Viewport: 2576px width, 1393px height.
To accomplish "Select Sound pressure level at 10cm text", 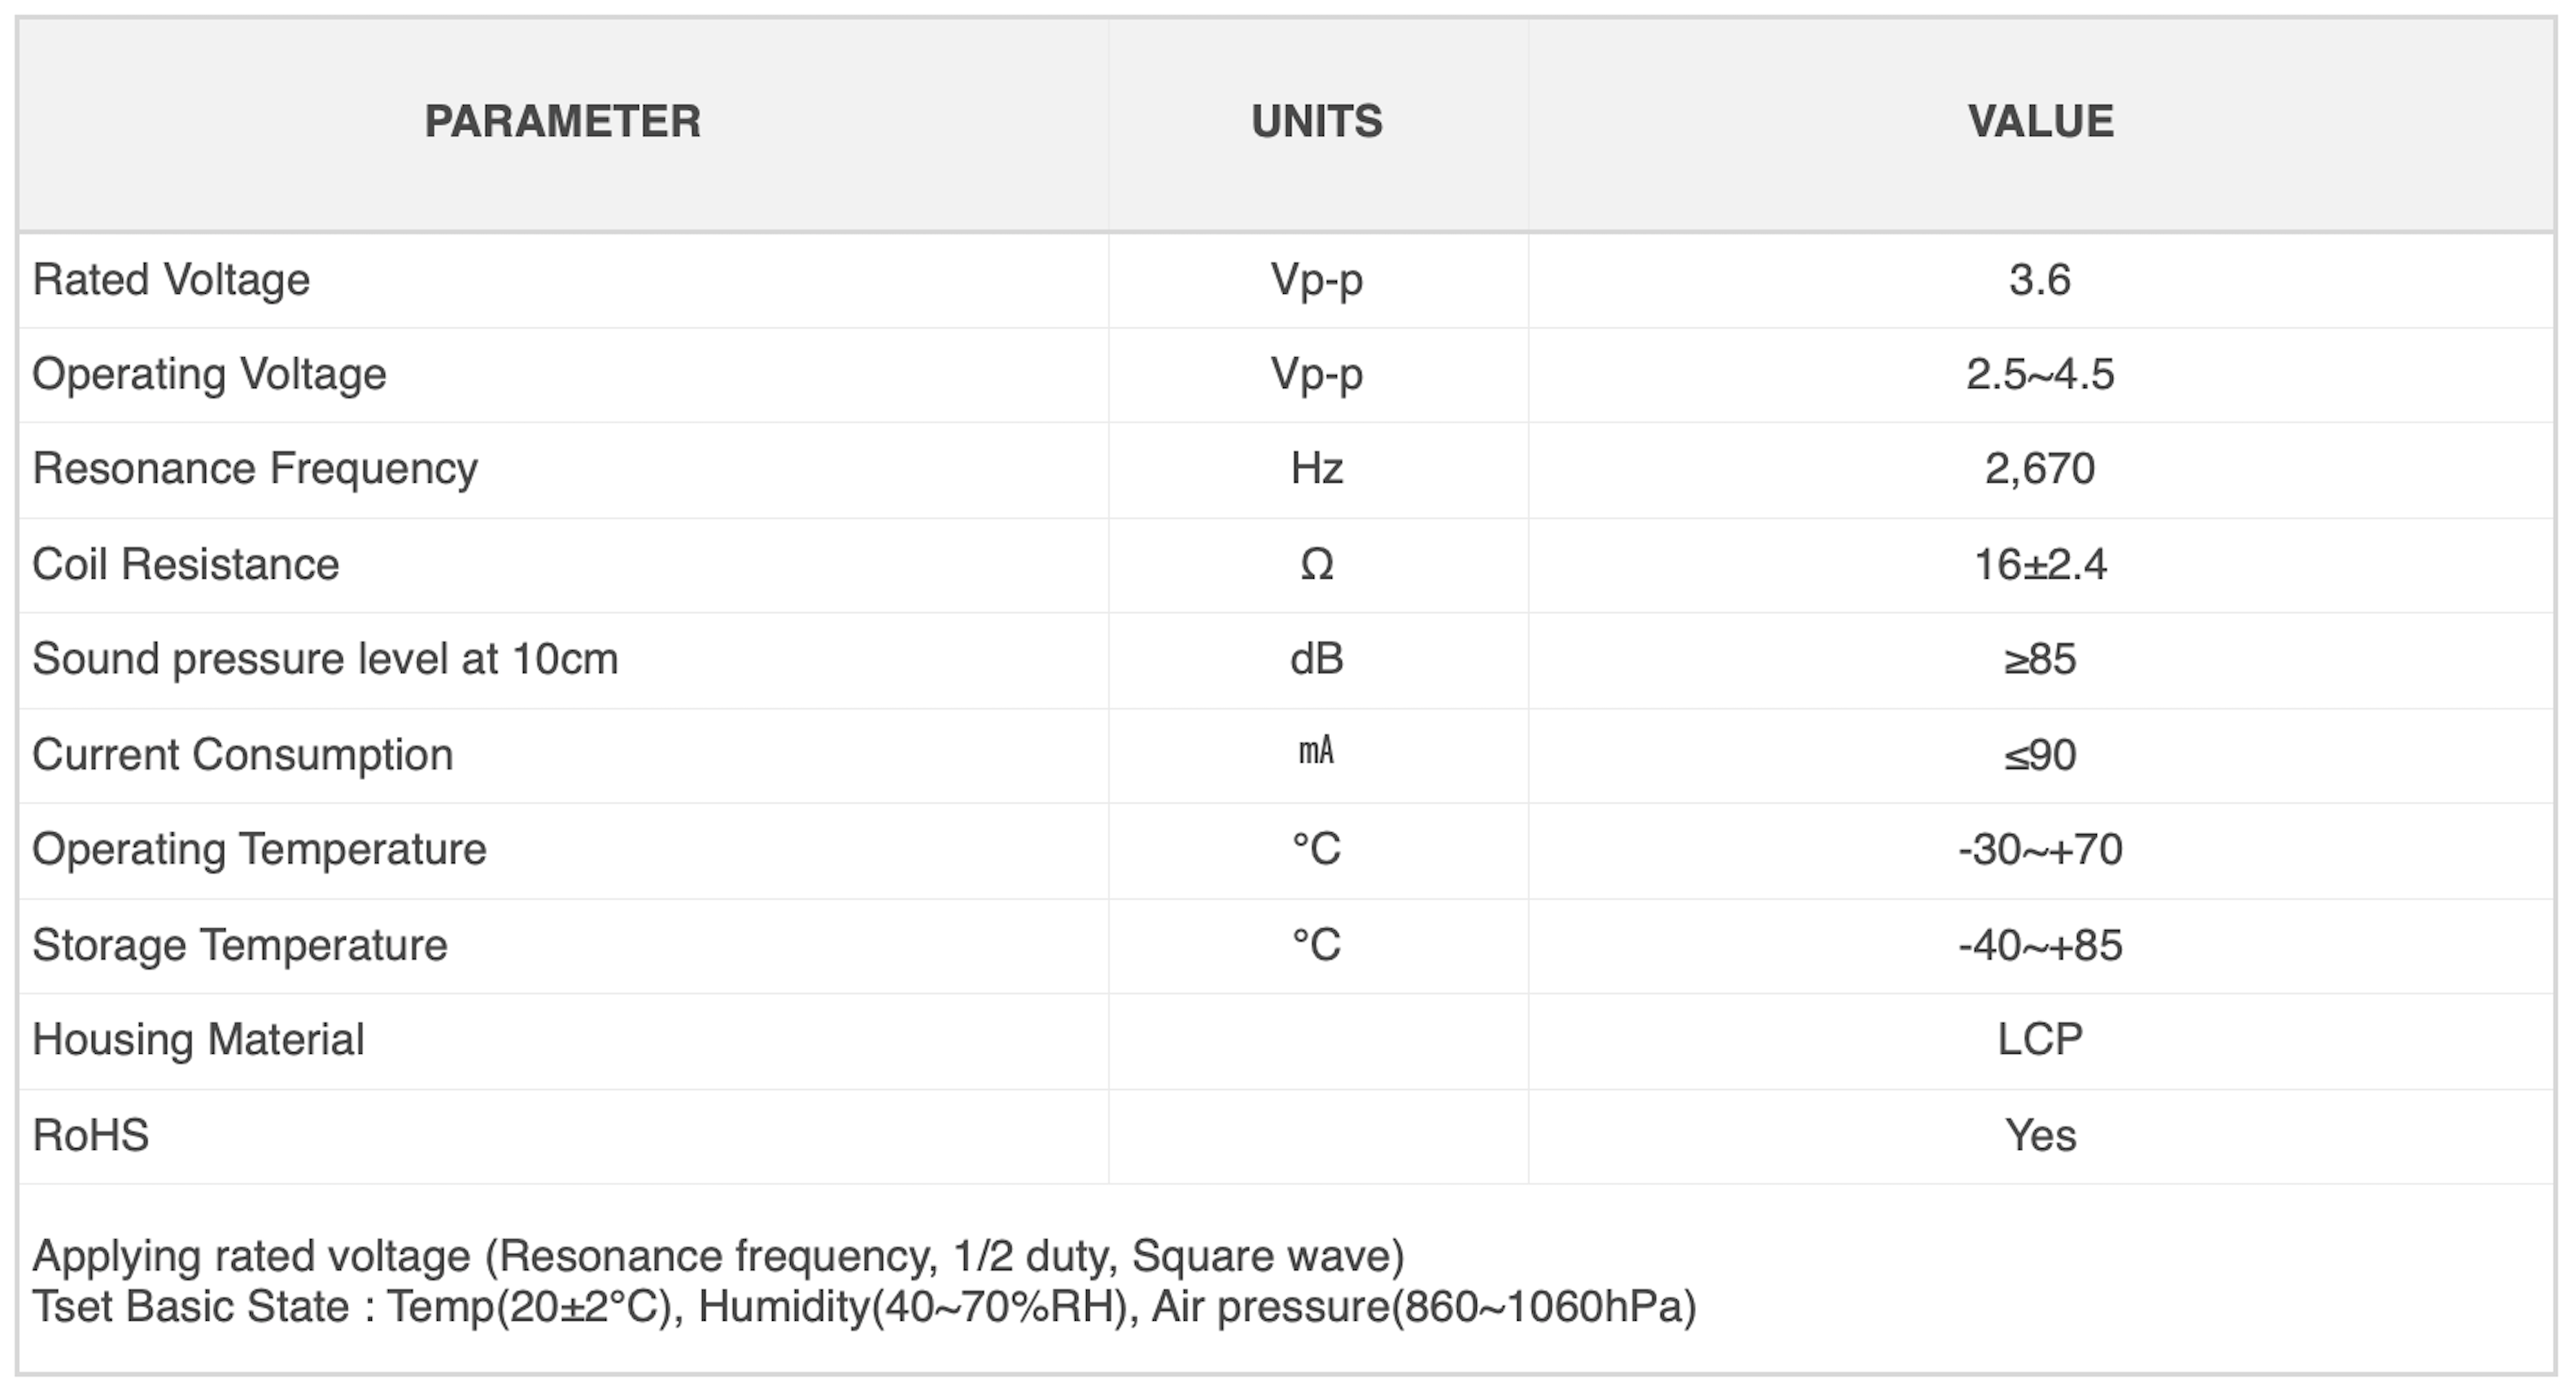I will (x=325, y=660).
